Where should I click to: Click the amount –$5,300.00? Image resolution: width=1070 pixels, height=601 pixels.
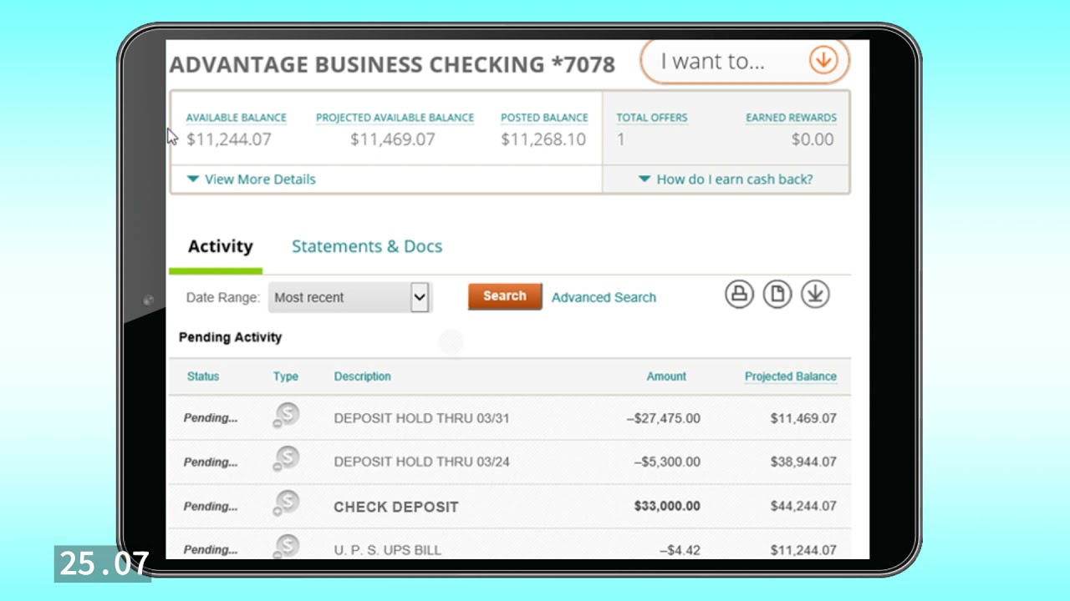point(667,462)
